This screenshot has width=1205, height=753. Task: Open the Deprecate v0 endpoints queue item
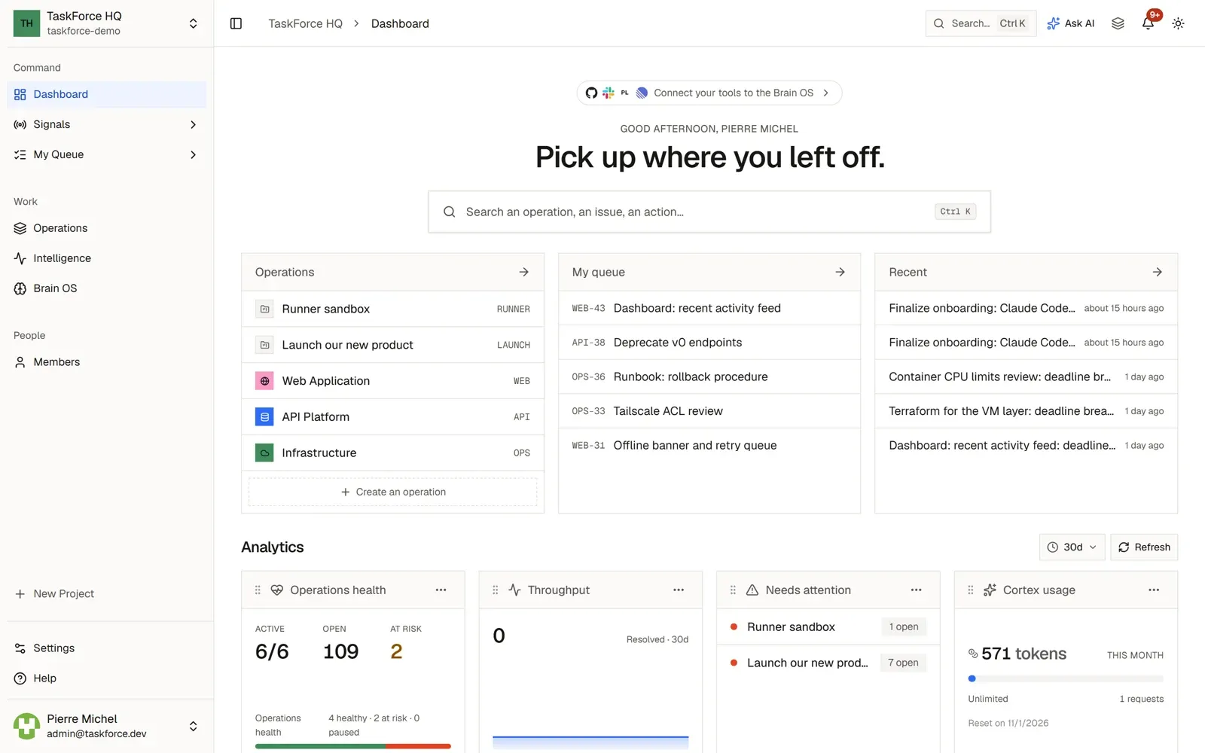click(x=709, y=343)
